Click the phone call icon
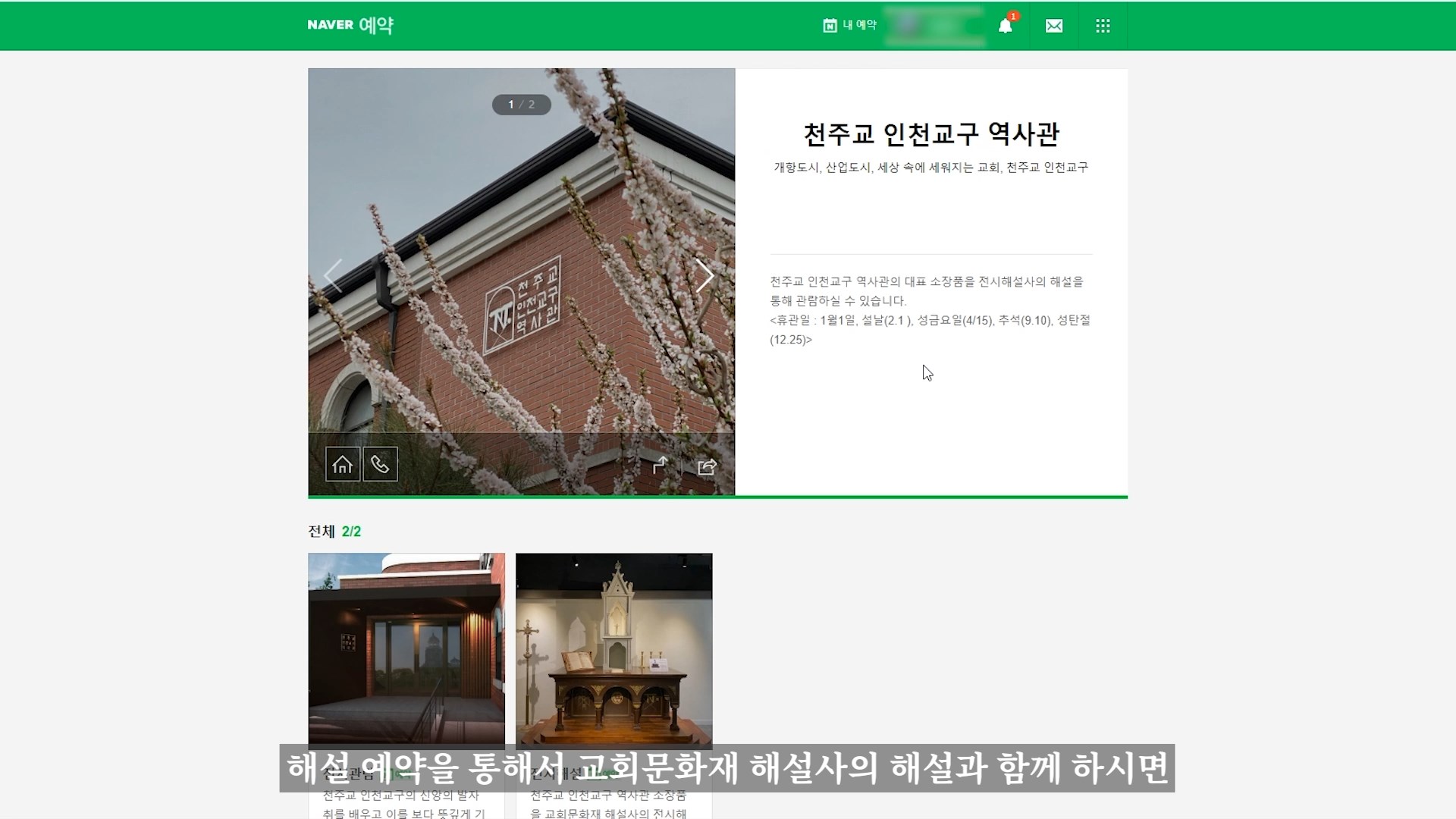 pos(380,464)
